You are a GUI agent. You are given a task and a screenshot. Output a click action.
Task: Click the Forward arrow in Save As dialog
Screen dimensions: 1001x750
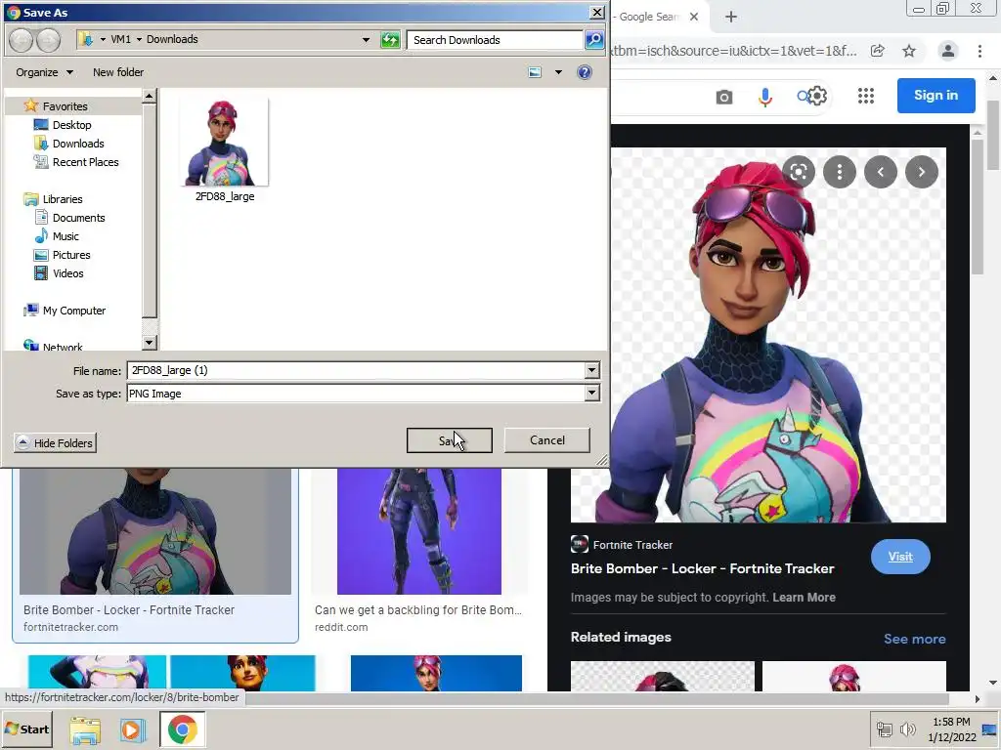[x=48, y=40]
